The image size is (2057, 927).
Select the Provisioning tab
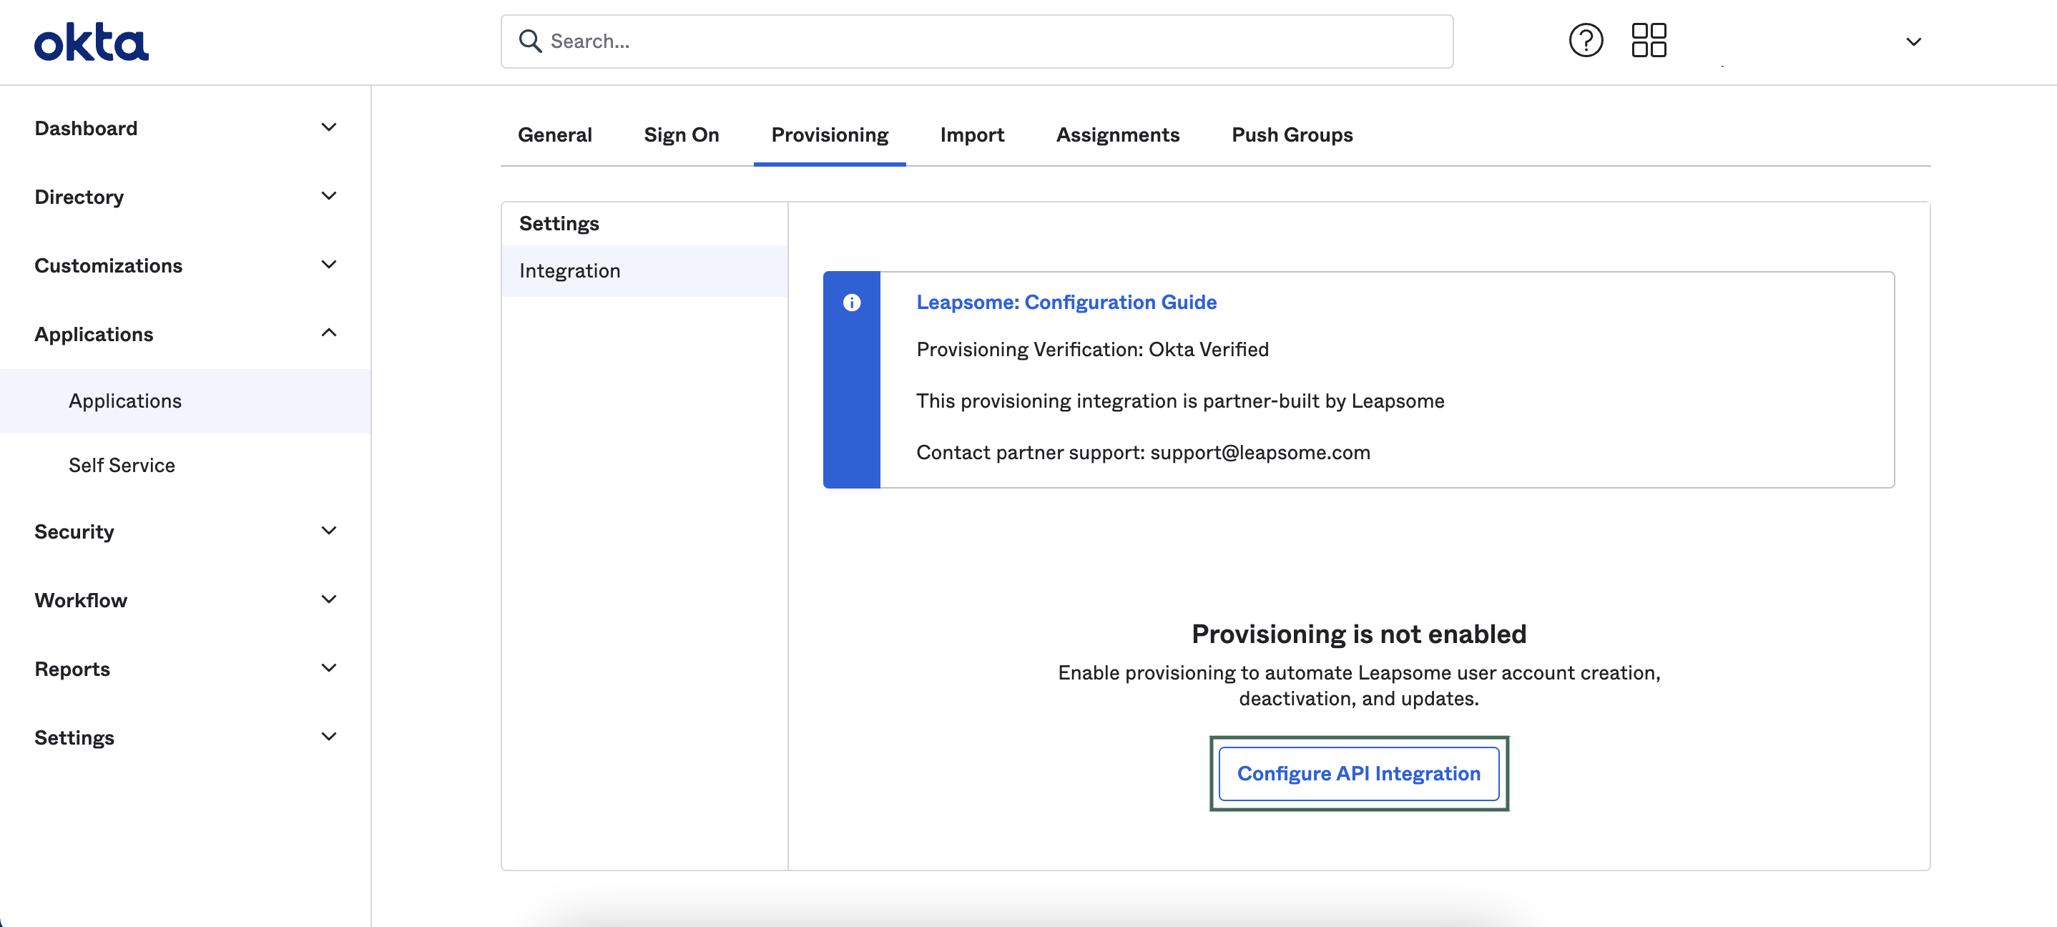(x=830, y=135)
